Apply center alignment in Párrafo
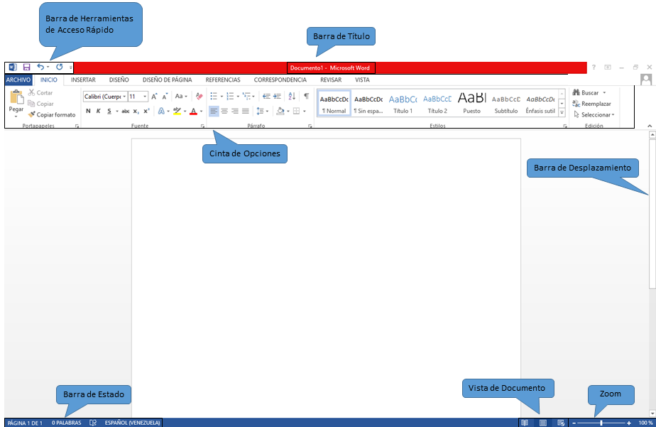Image resolution: width=656 pixels, height=427 pixels. coord(224,111)
